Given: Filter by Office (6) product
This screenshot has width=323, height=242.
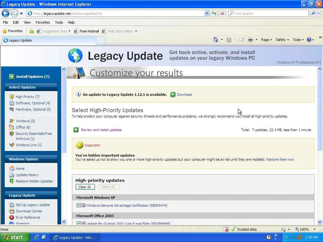Looking at the screenshot, I should 23,127.
